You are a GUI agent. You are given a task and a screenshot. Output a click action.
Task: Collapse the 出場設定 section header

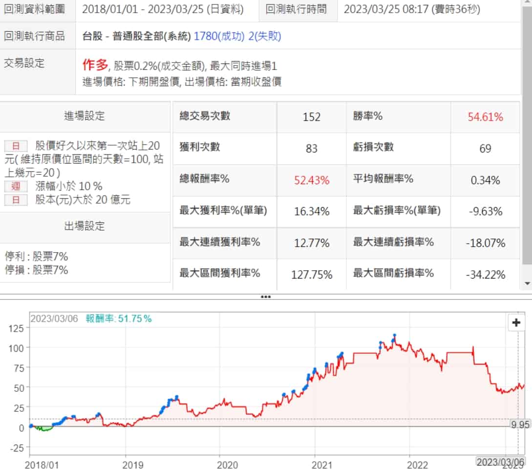(x=85, y=226)
